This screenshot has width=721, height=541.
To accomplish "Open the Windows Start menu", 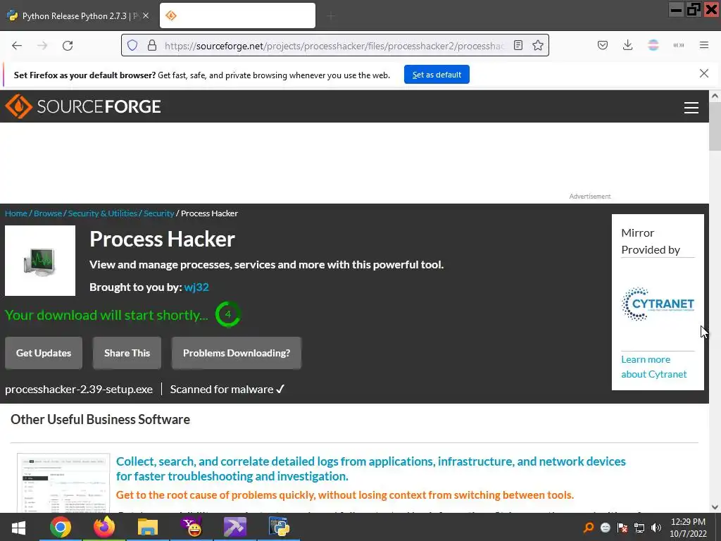I will click(18, 527).
